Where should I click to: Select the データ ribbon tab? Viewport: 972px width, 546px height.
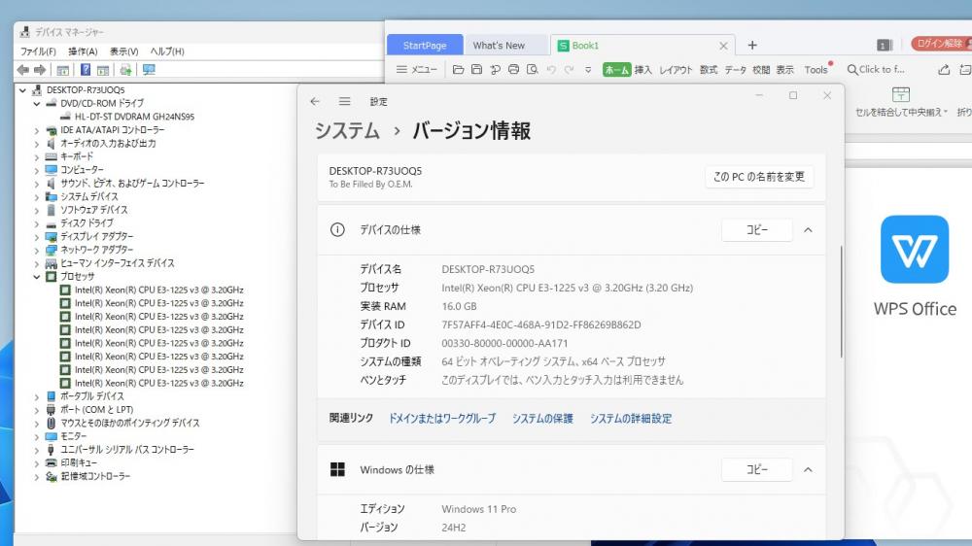click(x=735, y=70)
